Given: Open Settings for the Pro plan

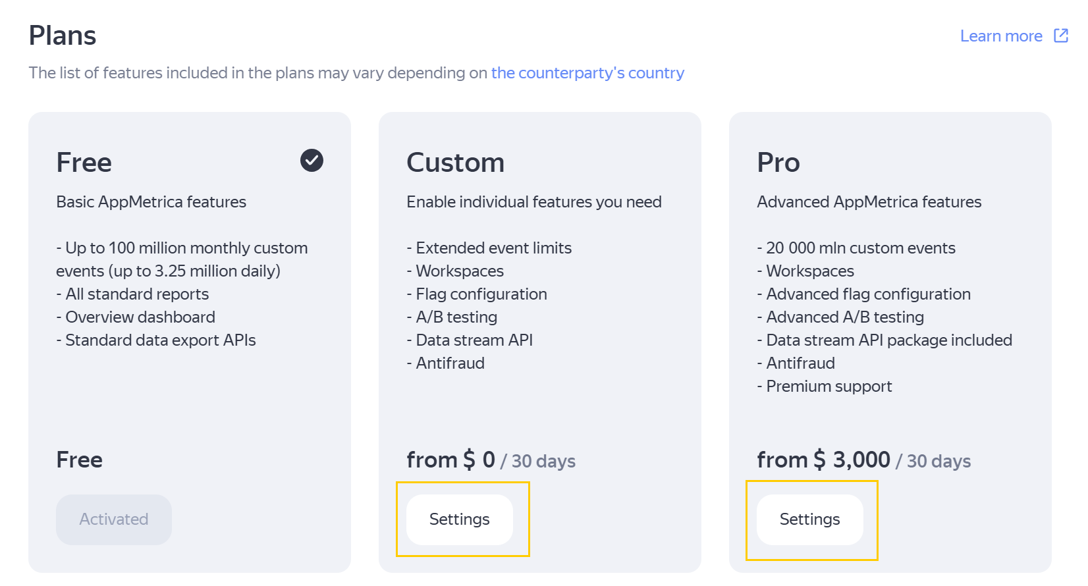Looking at the screenshot, I should tap(809, 519).
